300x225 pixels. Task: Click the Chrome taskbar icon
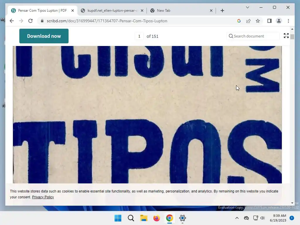[x=170, y=218]
